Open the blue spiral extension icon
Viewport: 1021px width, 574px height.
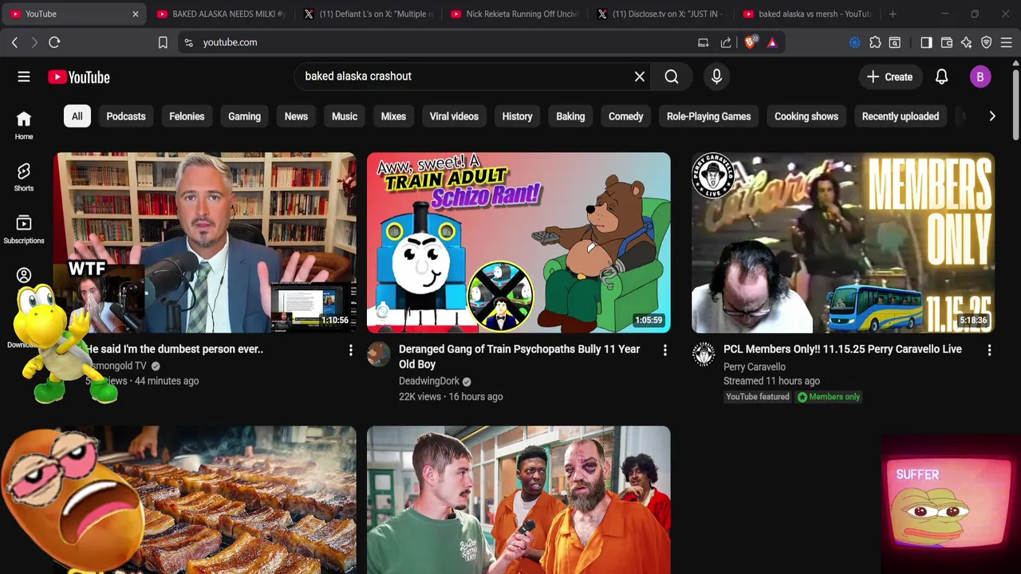point(855,42)
